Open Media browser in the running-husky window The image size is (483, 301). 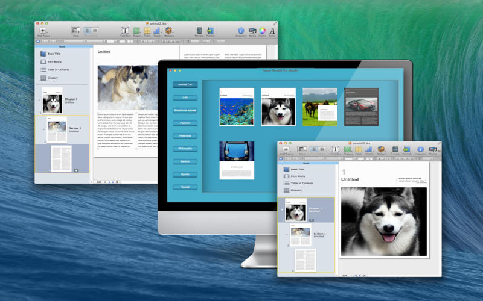252,30
